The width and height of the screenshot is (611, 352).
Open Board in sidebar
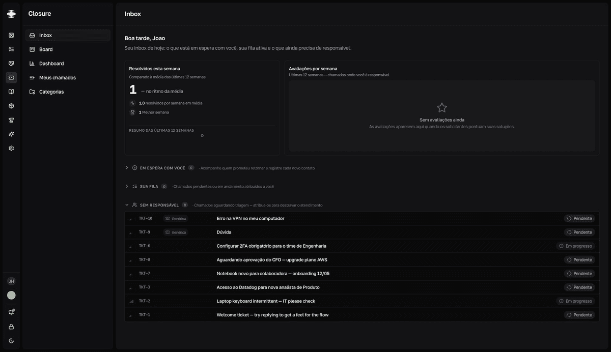(68, 49)
